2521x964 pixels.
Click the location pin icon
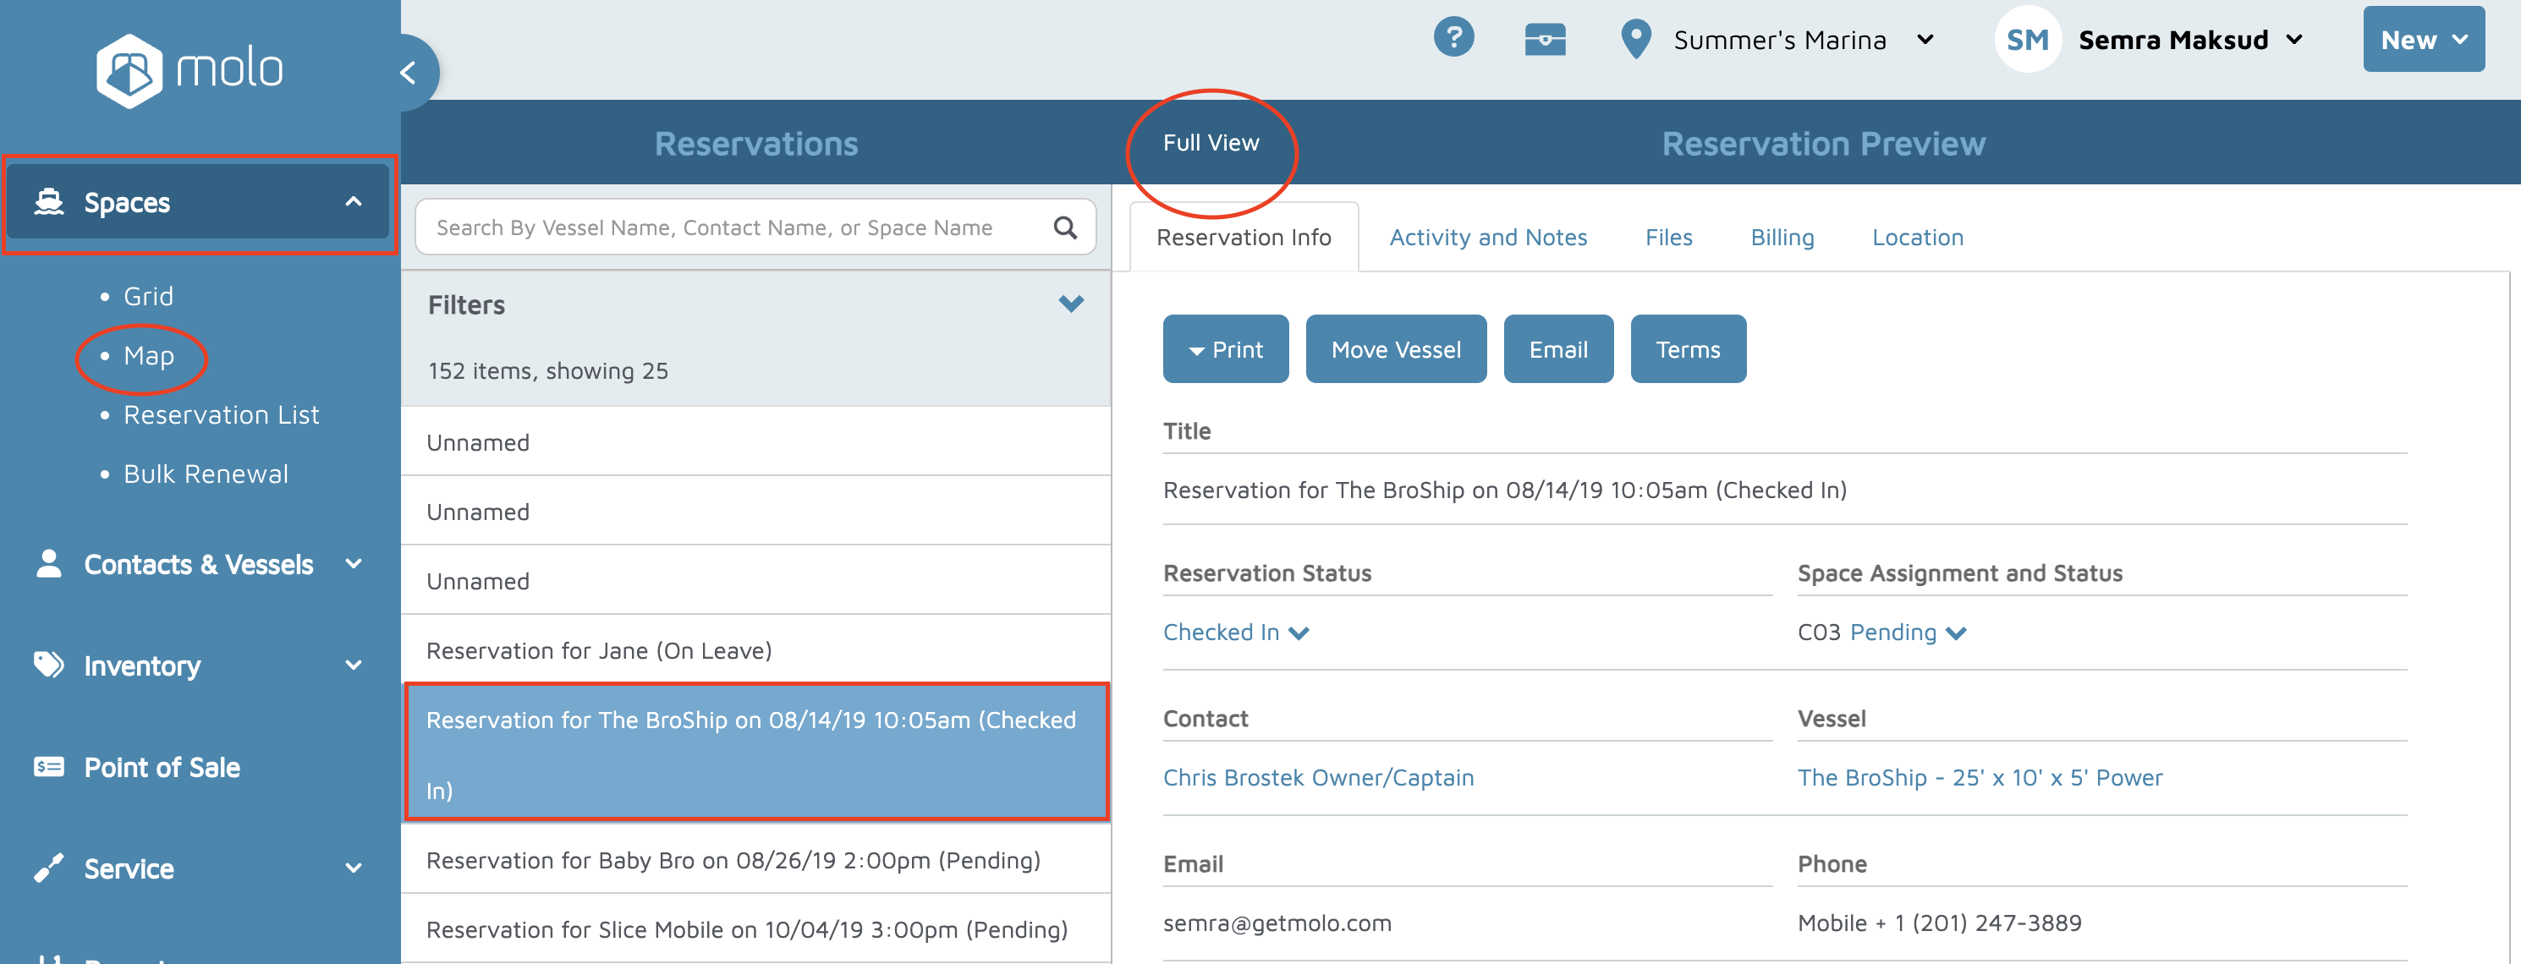(x=1635, y=40)
